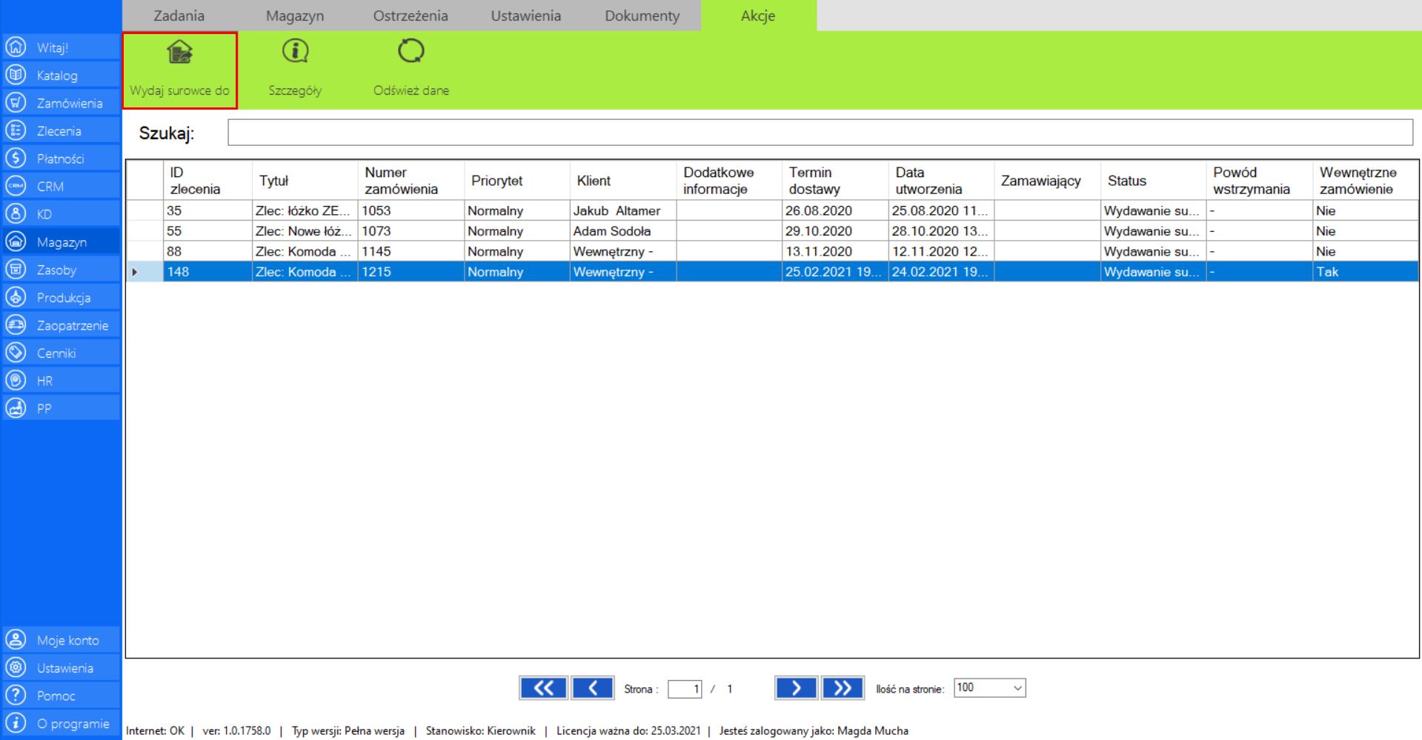Screen dimensions: 1422x740
Task: Sort by Tytuł column header
Action: click(305, 181)
